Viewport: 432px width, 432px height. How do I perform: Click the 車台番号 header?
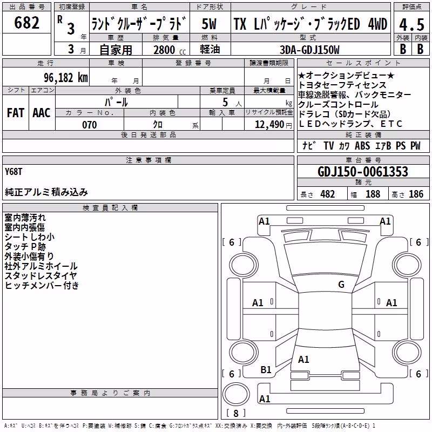(363, 160)
